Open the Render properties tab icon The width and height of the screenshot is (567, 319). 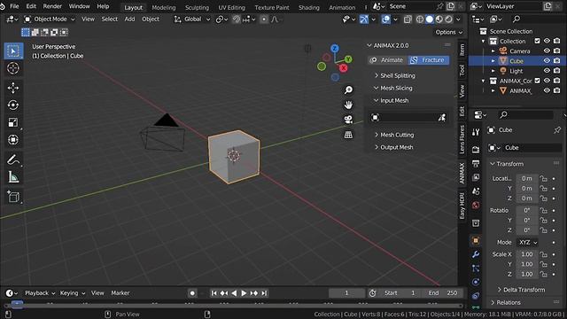click(x=476, y=149)
